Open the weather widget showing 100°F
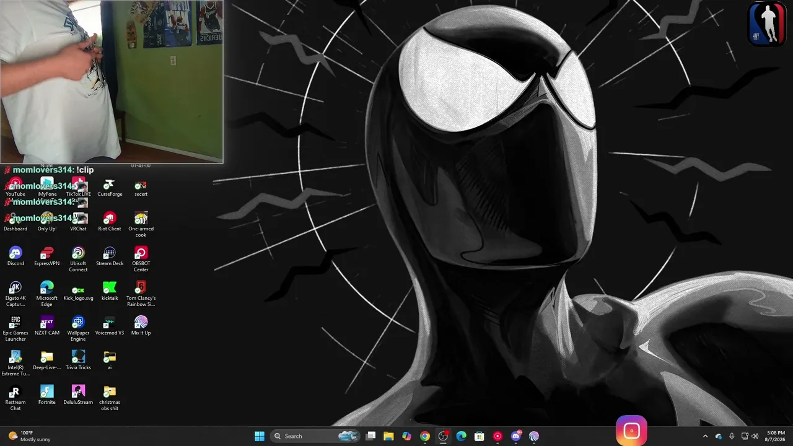793x446 pixels. 28,436
